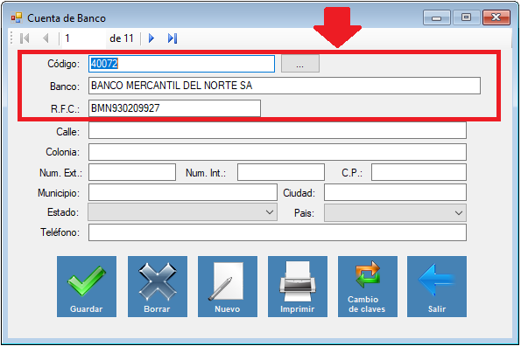The image size is (521, 346).
Task: Expand the Estado dropdown
Action: tap(182, 212)
